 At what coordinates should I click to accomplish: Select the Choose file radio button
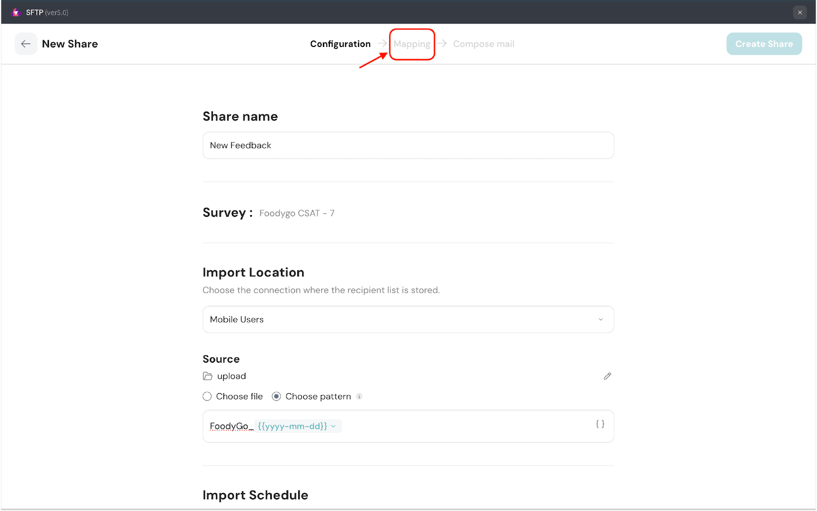[207, 397]
